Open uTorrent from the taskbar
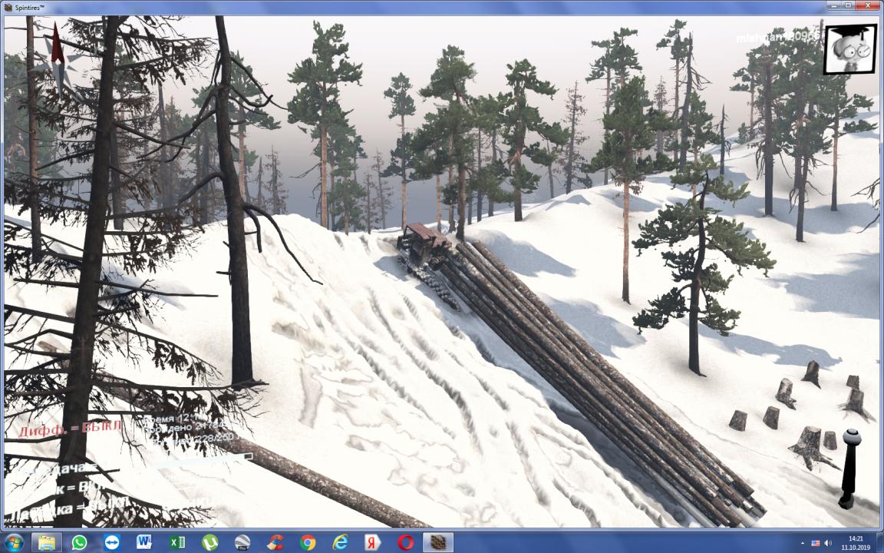This screenshot has height=553, width=884. pos(209,542)
